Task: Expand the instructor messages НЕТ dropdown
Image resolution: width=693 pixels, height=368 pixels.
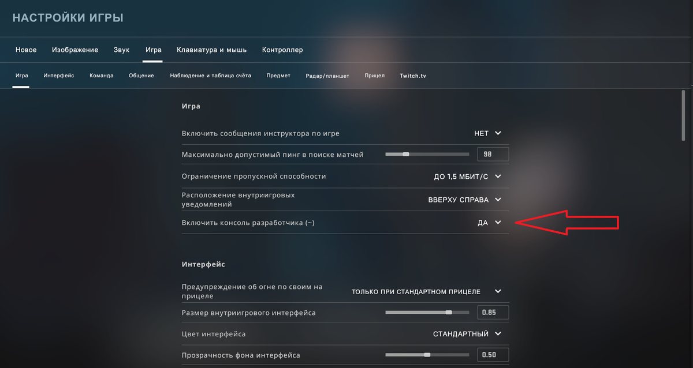Action: 488,133
